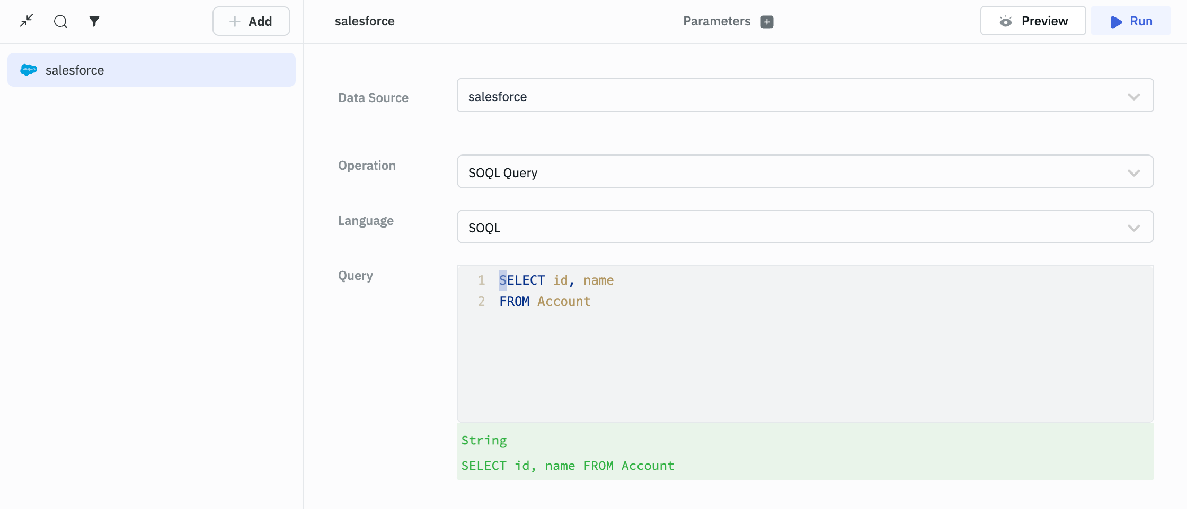Click the eye icon in Preview button
This screenshot has width=1187, height=509.
point(1005,21)
